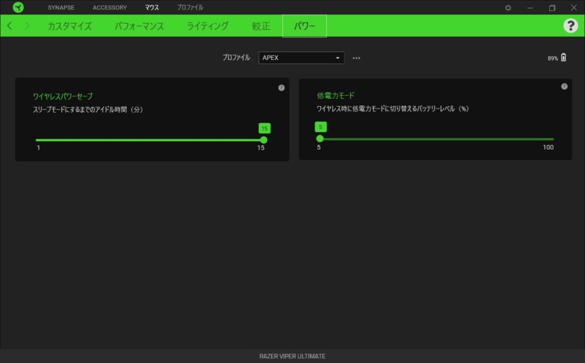Click the large help question mark icon

tap(570, 25)
